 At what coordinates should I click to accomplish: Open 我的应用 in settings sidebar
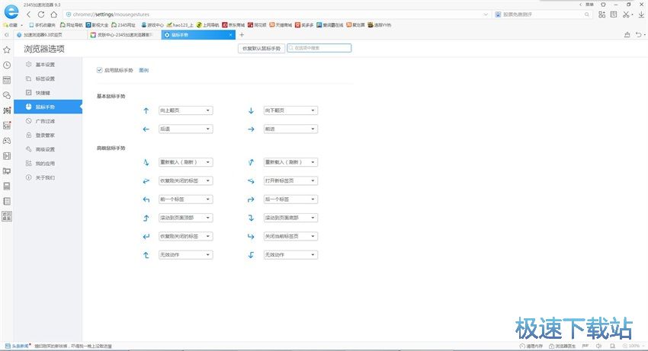pyautogui.click(x=48, y=164)
